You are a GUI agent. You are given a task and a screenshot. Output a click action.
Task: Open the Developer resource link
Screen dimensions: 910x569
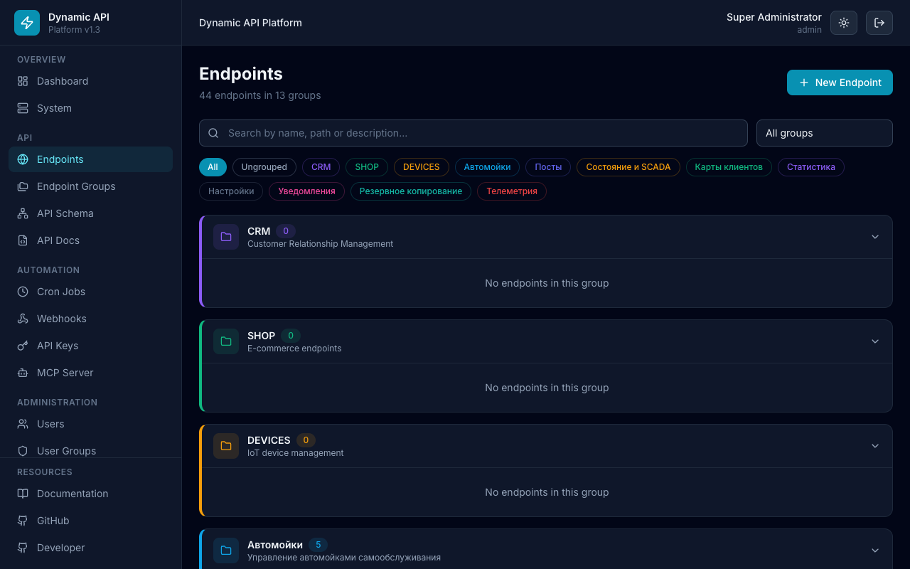pyautogui.click(x=90, y=548)
